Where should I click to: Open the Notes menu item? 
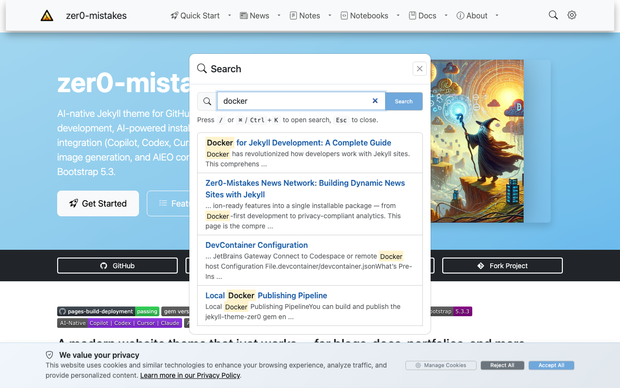pyautogui.click(x=305, y=16)
